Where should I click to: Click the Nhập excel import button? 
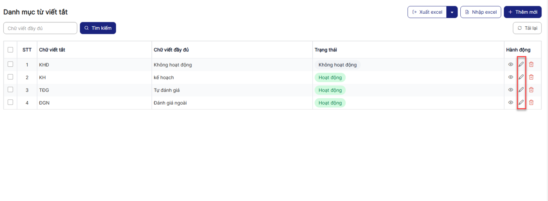[x=481, y=12]
